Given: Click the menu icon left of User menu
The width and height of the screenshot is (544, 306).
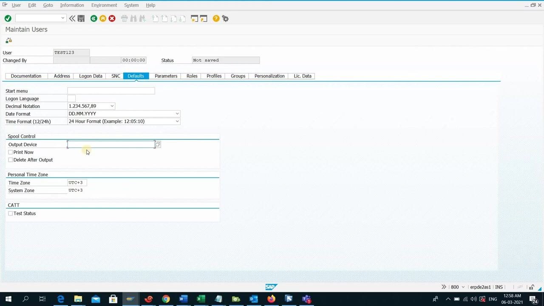Looking at the screenshot, I should coord(5,5).
